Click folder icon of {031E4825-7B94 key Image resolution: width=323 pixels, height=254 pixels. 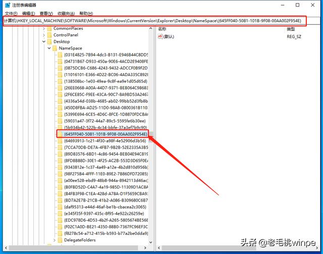pos(60,55)
